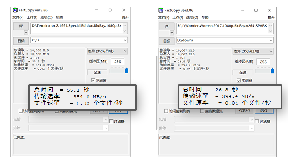Click the 目标 button in right window

(167, 41)
